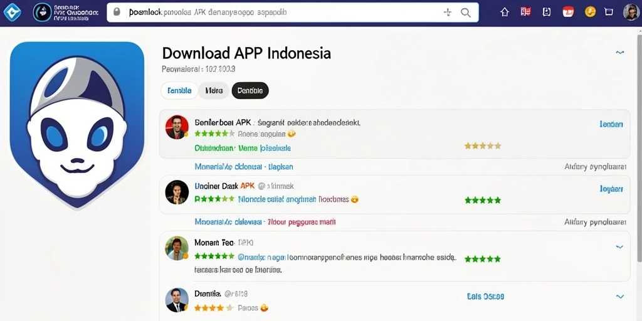Open the user profile avatar at top right
Image resolution: width=642 pixels, height=321 pixels.
coord(631,13)
